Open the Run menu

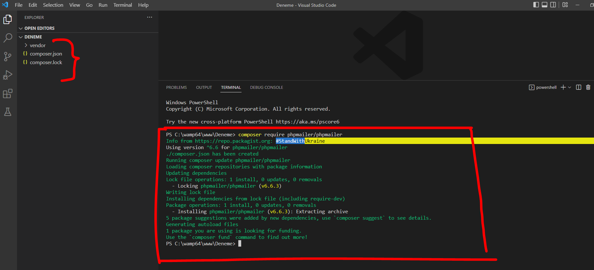click(103, 5)
